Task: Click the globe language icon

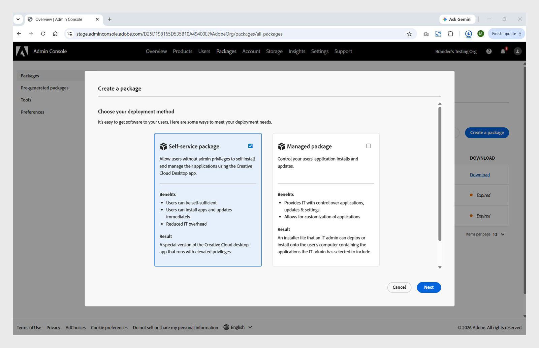Action: tap(226, 327)
